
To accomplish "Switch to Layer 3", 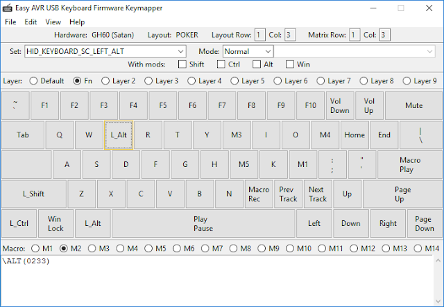I will (x=148, y=81).
